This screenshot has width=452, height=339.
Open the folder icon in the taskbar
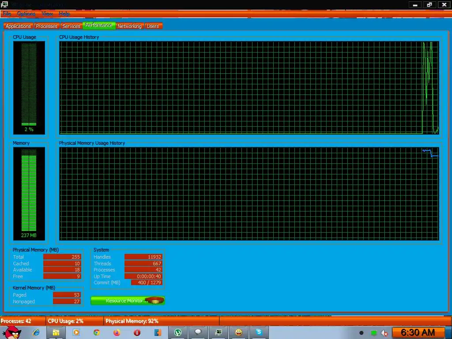(56, 333)
